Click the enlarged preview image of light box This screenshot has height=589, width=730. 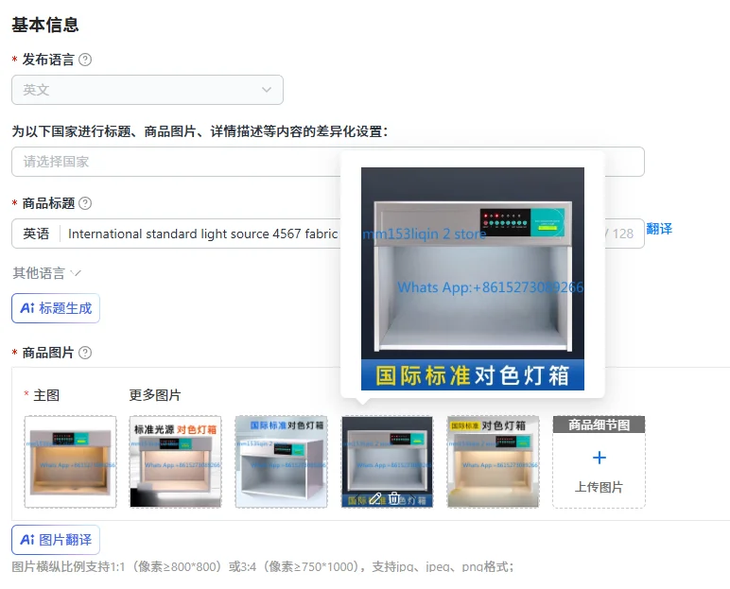(x=473, y=279)
